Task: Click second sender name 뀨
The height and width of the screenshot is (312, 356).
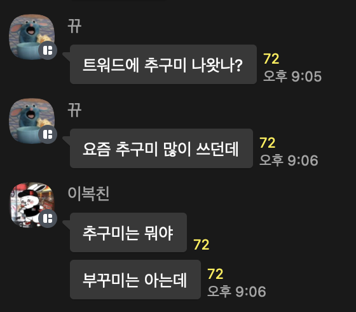Action: coord(74,110)
